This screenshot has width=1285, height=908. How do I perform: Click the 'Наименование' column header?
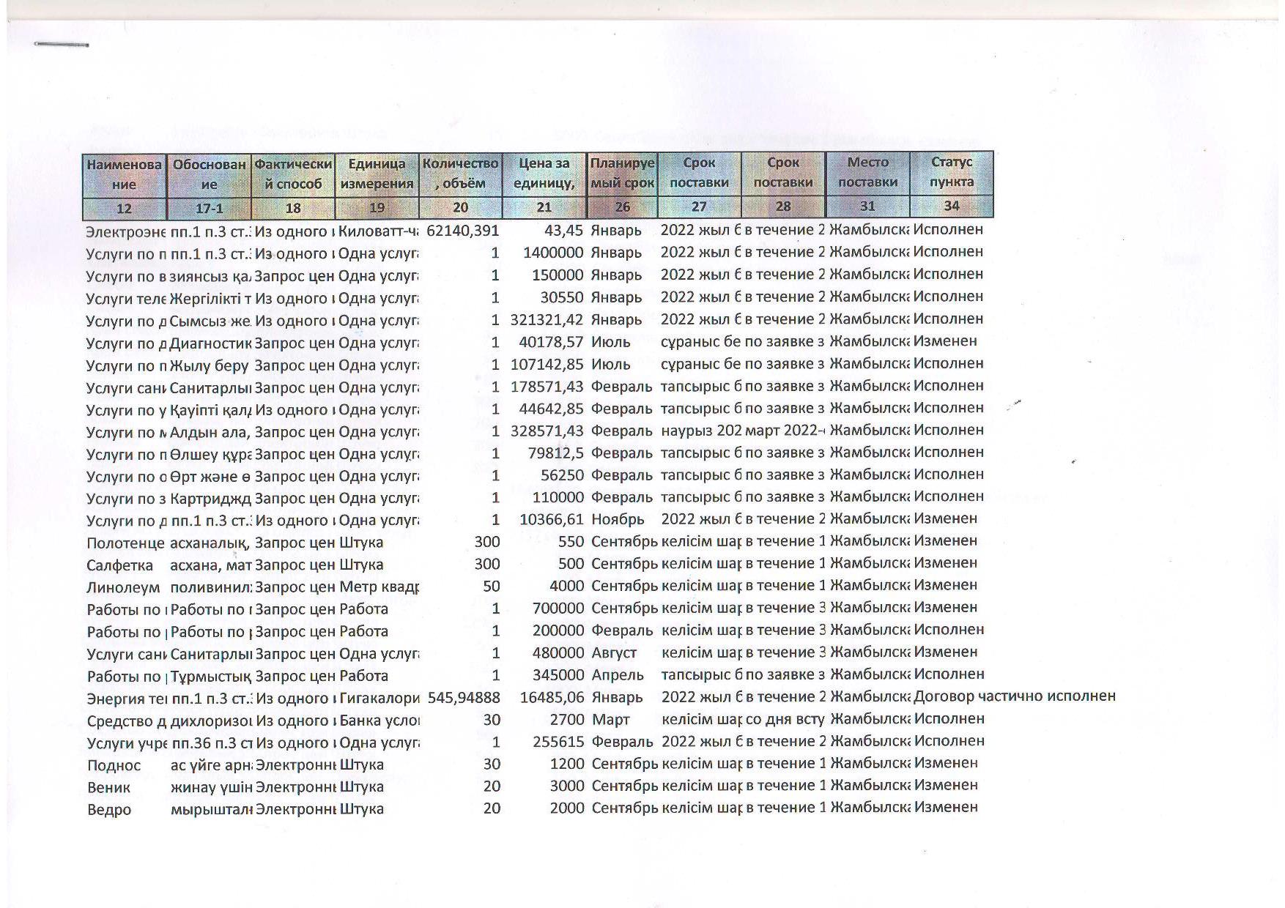pyautogui.click(x=125, y=174)
